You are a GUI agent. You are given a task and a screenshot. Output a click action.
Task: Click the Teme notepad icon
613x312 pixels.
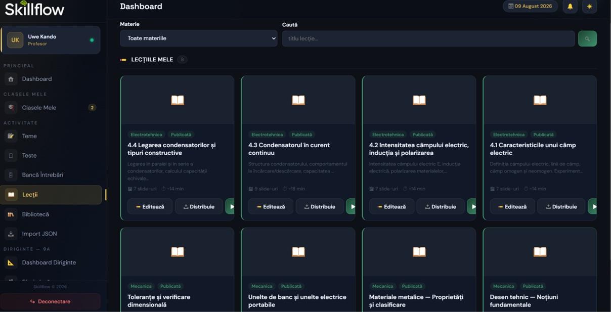(11, 137)
